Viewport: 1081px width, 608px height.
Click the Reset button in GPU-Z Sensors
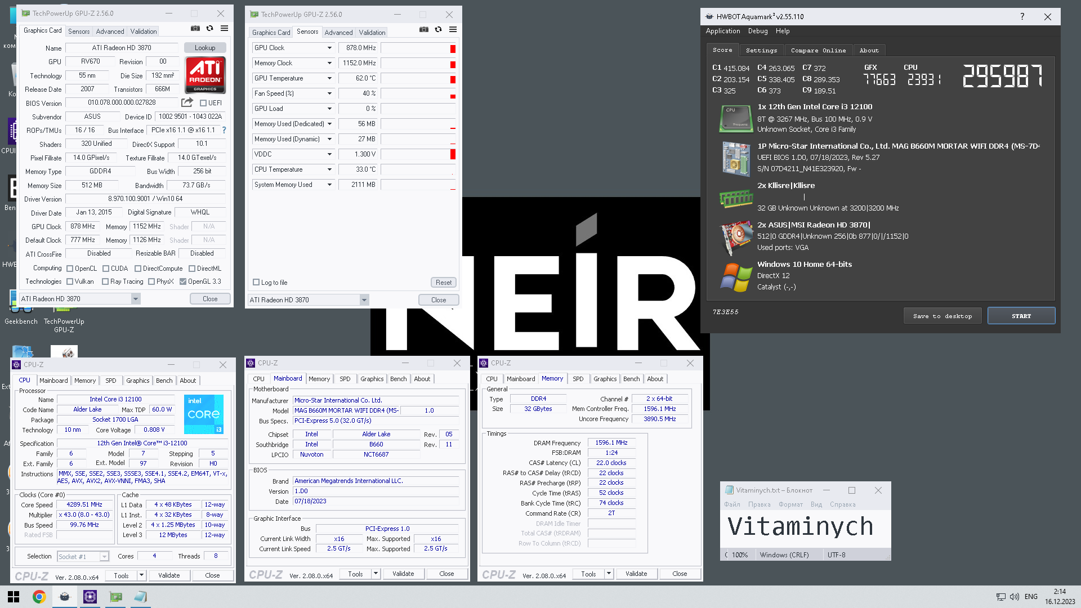click(444, 283)
